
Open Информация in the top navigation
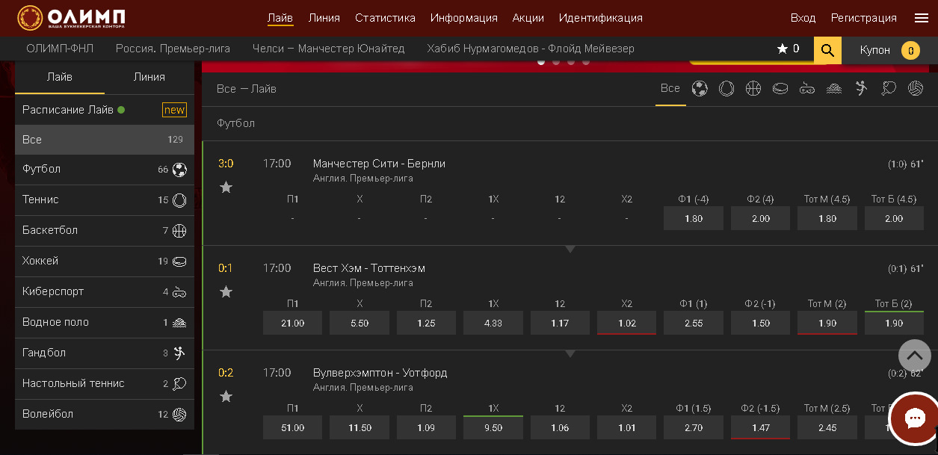[x=464, y=18]
